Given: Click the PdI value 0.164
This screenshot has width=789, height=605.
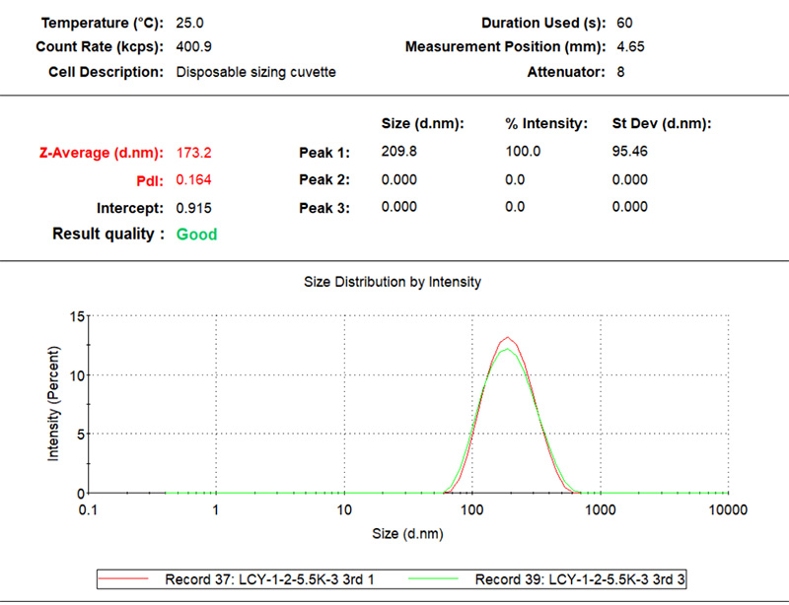Looking at the screenshot, I should [193, 180].
